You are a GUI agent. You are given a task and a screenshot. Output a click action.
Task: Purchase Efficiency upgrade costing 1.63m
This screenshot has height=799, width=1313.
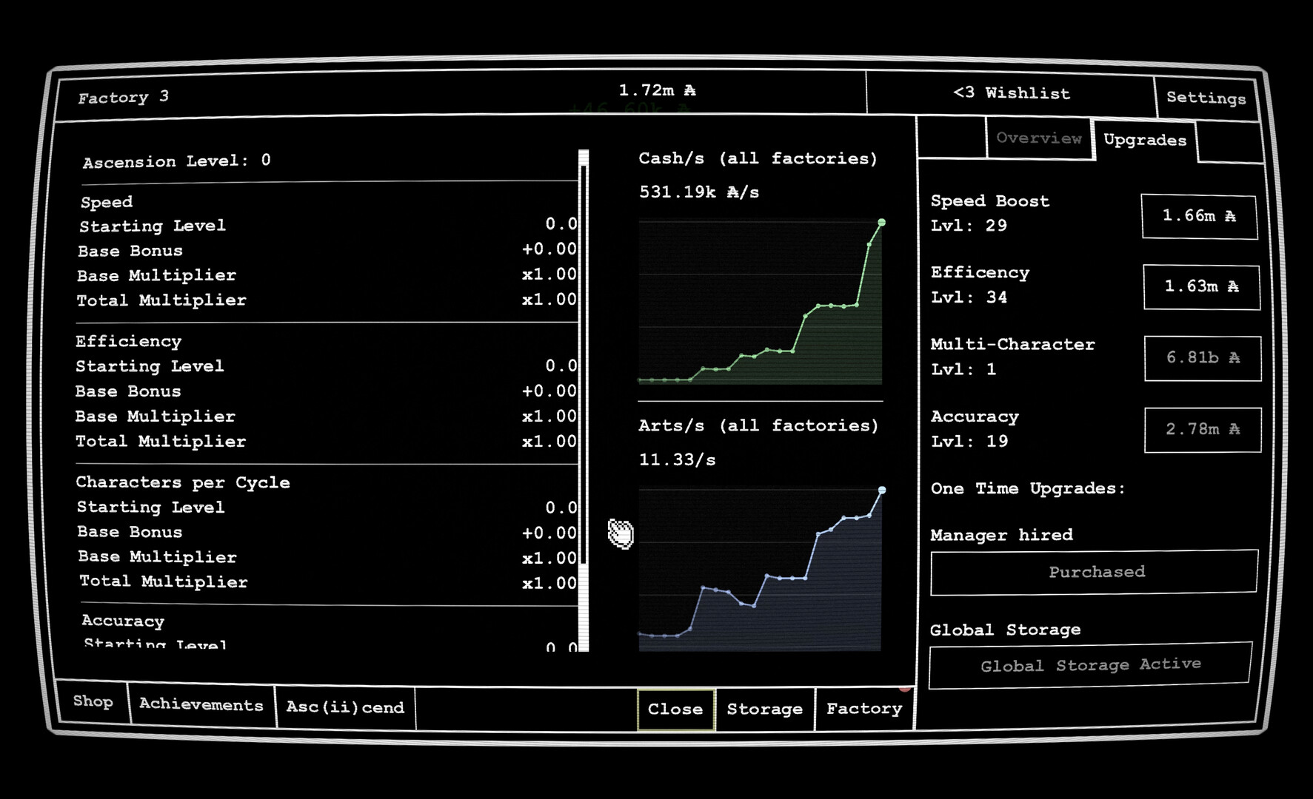click(1200, 286)
